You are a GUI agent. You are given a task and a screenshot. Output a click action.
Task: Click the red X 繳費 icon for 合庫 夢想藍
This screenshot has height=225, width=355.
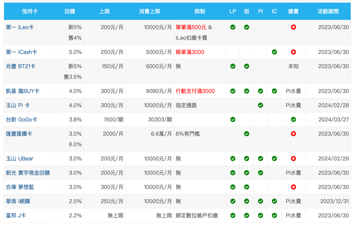click(x=293, y=187)
